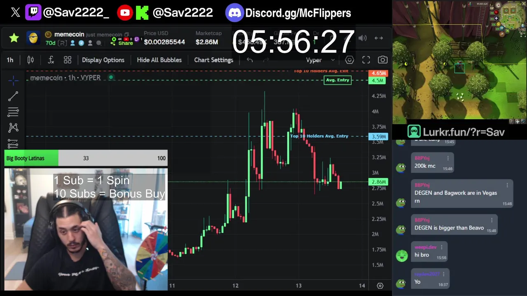
Task: Select the pattern drawing tool
Action: (x=13, y=128)
